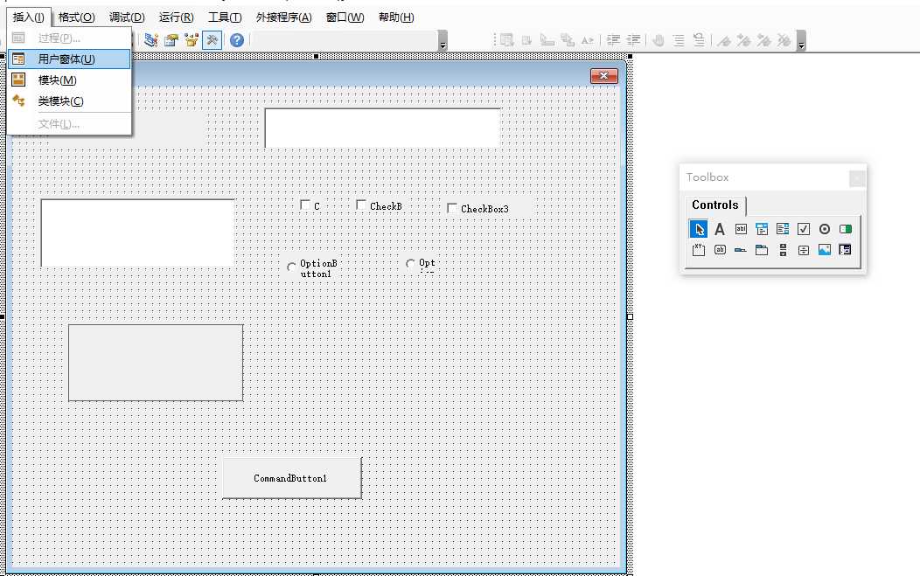Click the Toggle Bookmark flag icon
This screenshot has width=920, height=576.
click(x=725, y=40)
